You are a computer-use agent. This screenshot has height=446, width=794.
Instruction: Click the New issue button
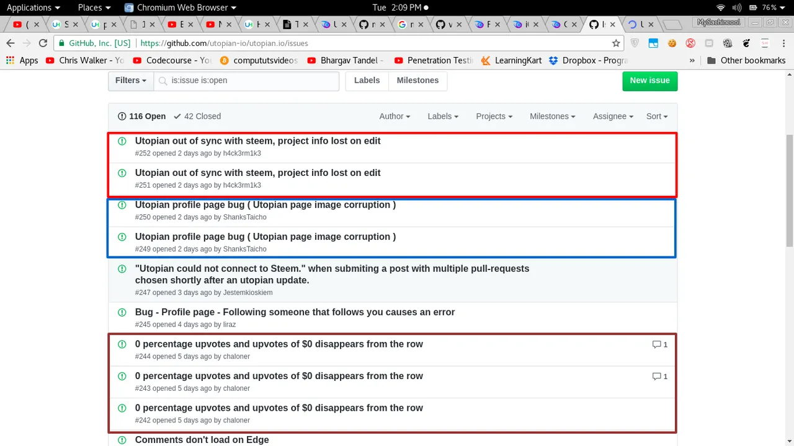pos(649,81)
